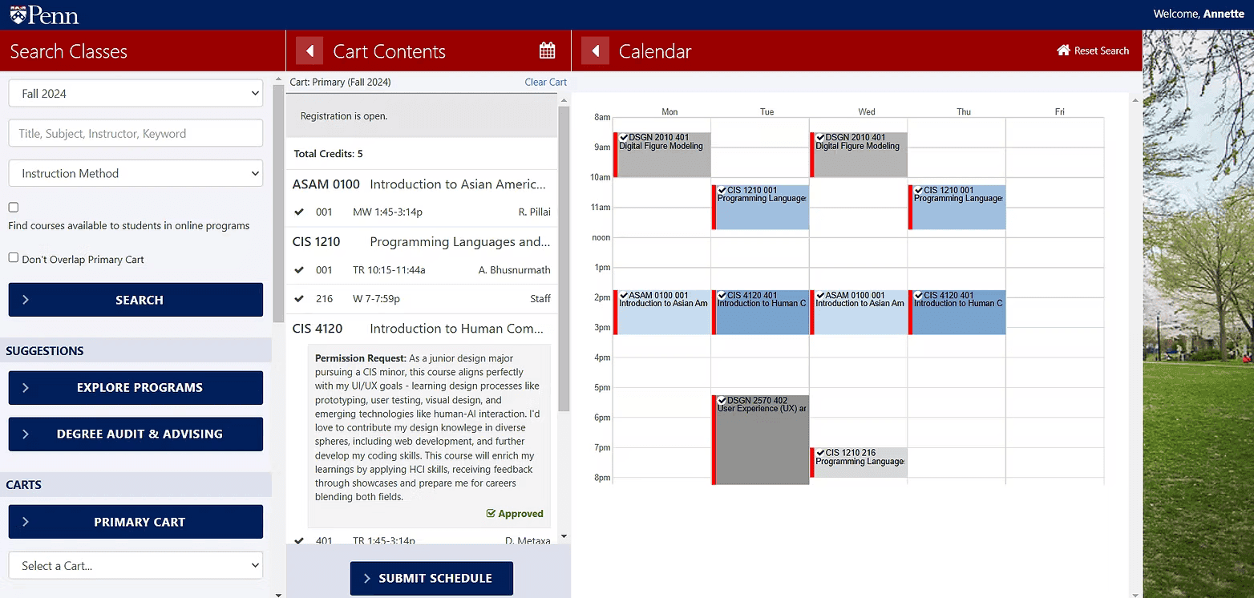Click the Permission Request text box

(429, 435)
